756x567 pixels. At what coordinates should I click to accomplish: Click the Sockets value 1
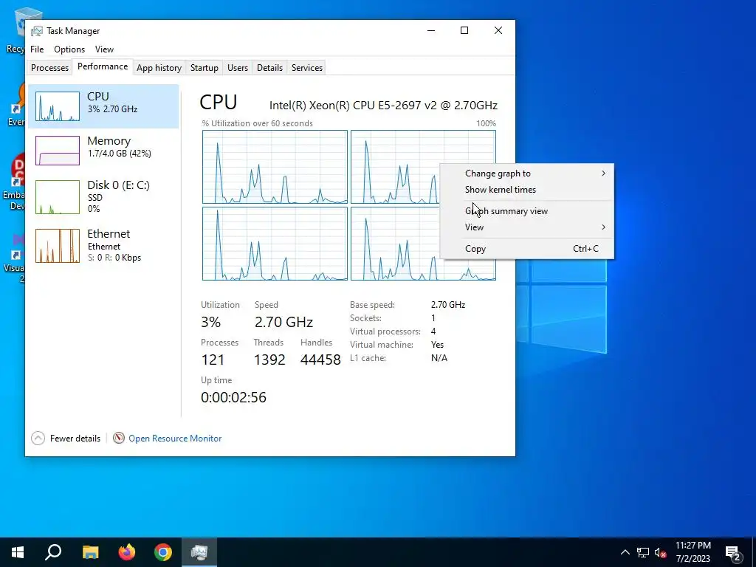coord(433,318)
